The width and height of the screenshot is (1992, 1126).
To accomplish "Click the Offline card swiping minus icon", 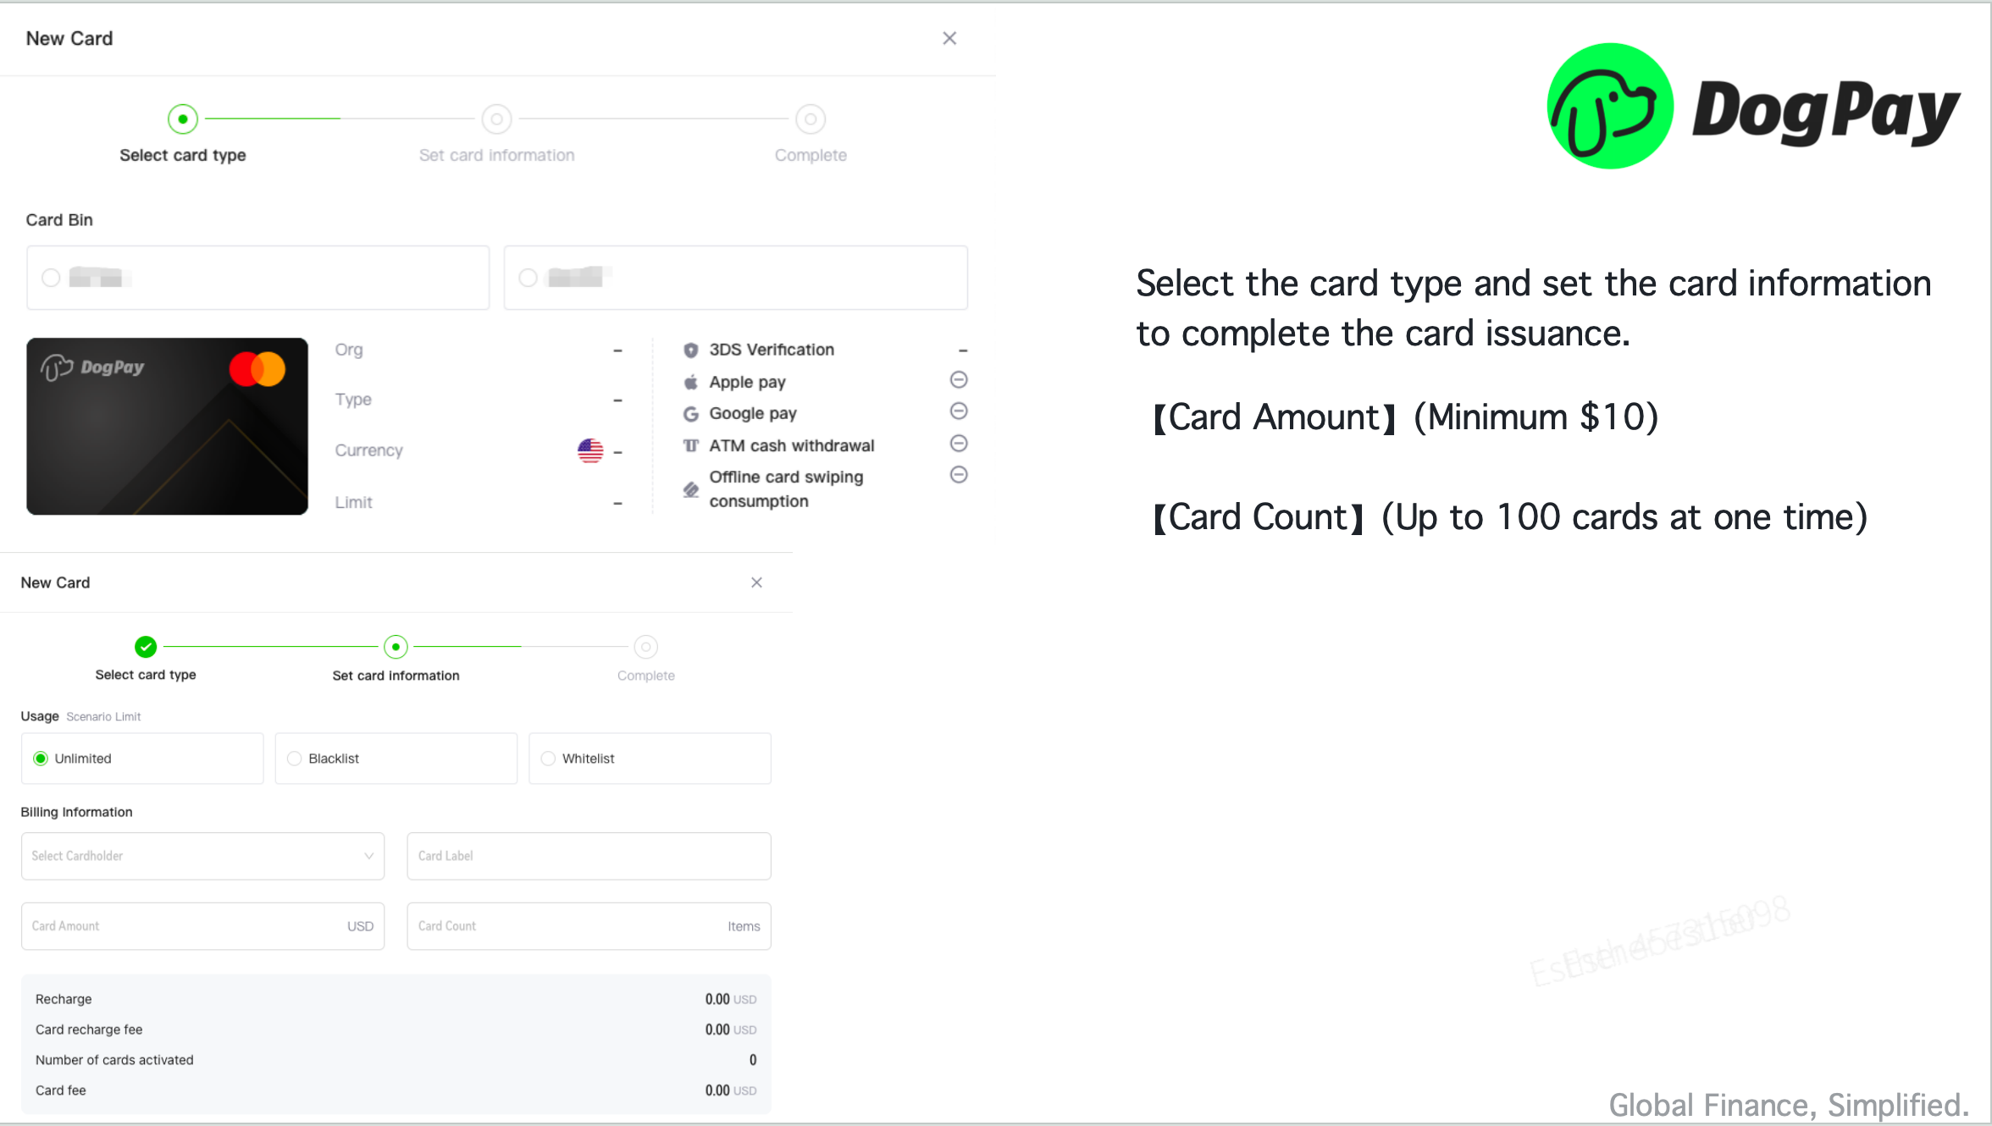I will (959, 474).
